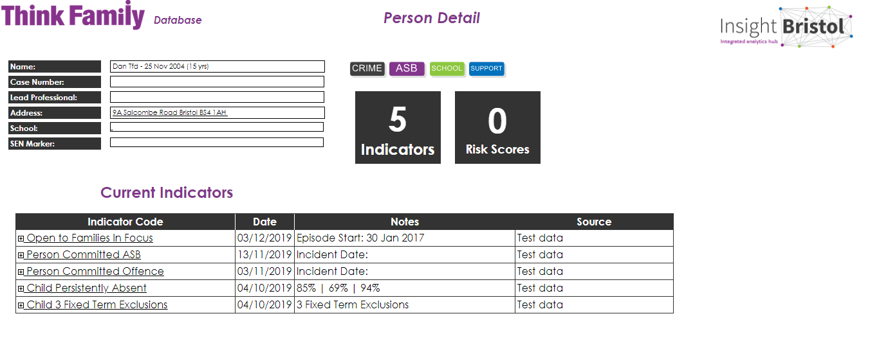870x343 pixels.
Task: Click the 0 Risk Scores tile
Action: [497, 127]
